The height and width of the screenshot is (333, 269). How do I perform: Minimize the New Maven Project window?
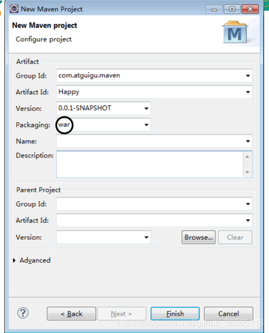[x=214, y=9]
